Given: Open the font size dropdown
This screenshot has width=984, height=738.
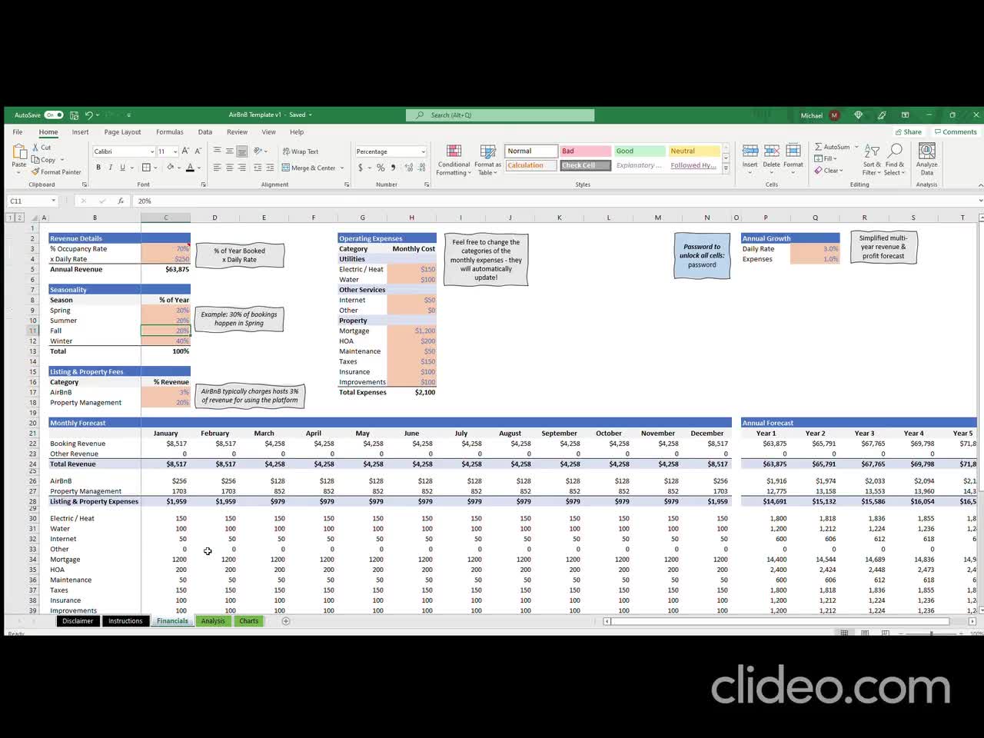Looking at the screenshot, I should pyautogui.click(x=175, y=151).
